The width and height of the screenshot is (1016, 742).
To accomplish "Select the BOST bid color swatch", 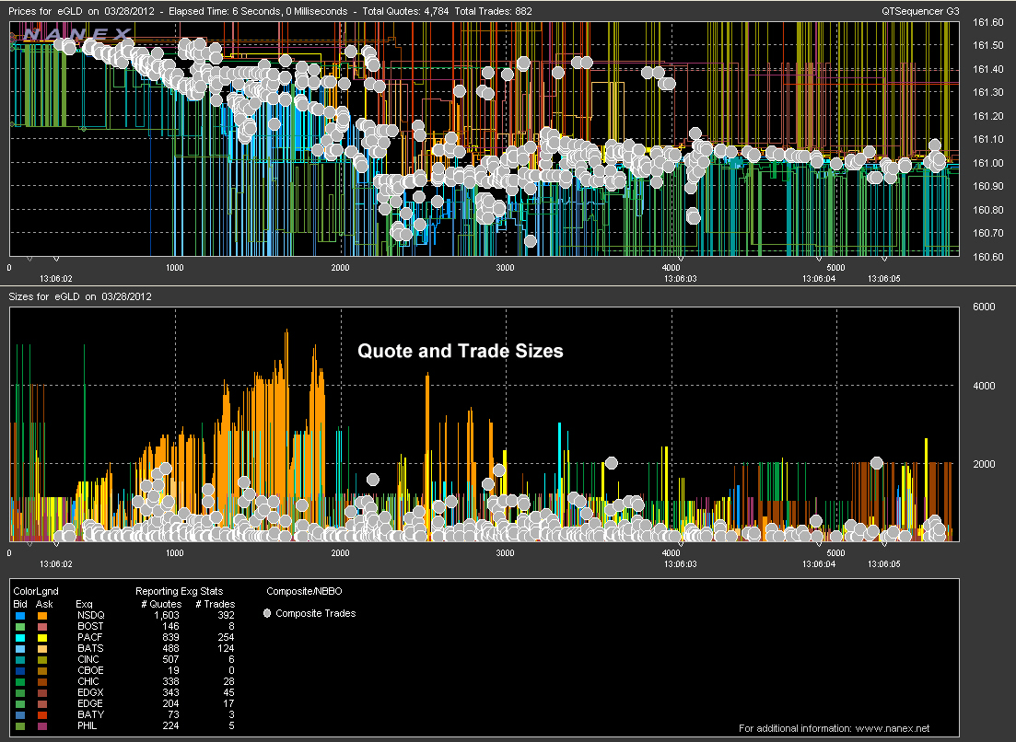I will coord(20,627).
